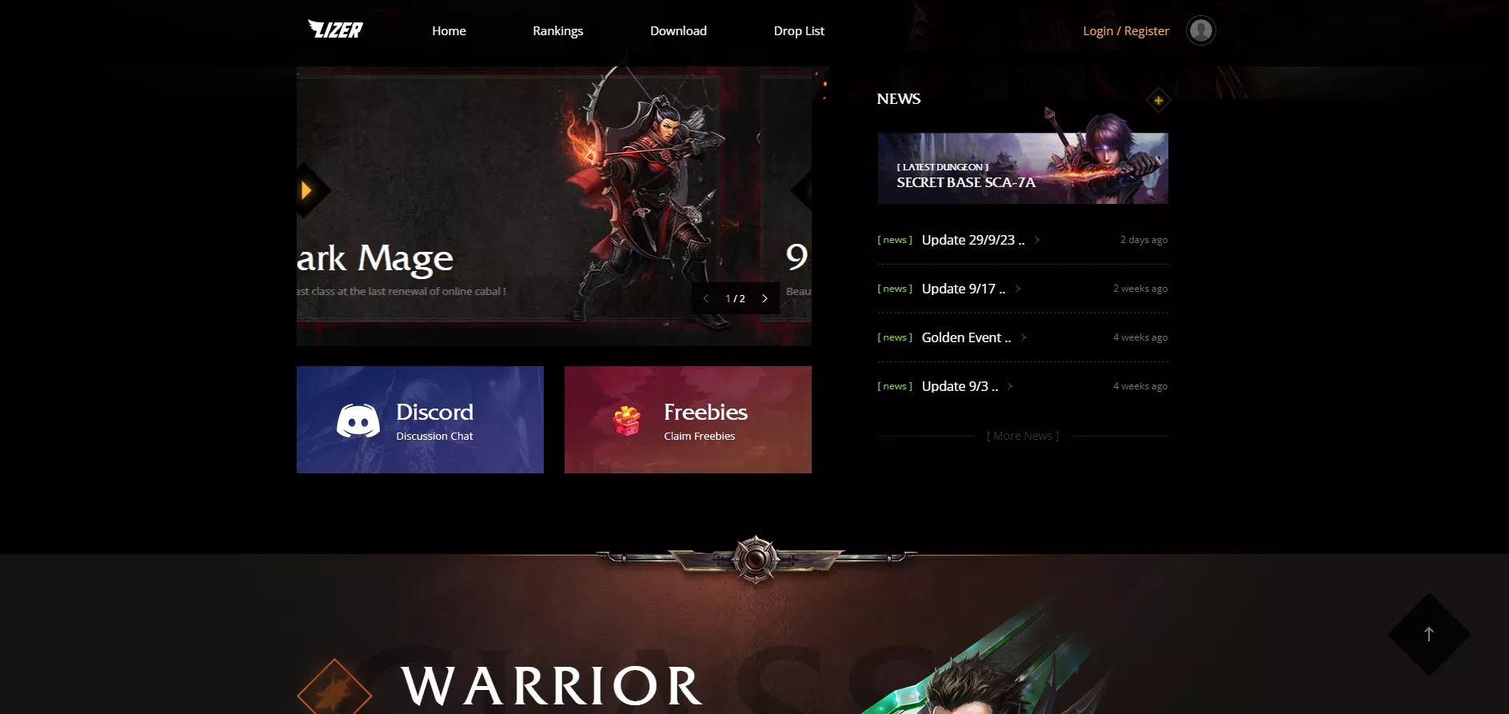1509x714 pixels.
Task: Click the Freebies gift box icon
Action: tap(626, 421)
